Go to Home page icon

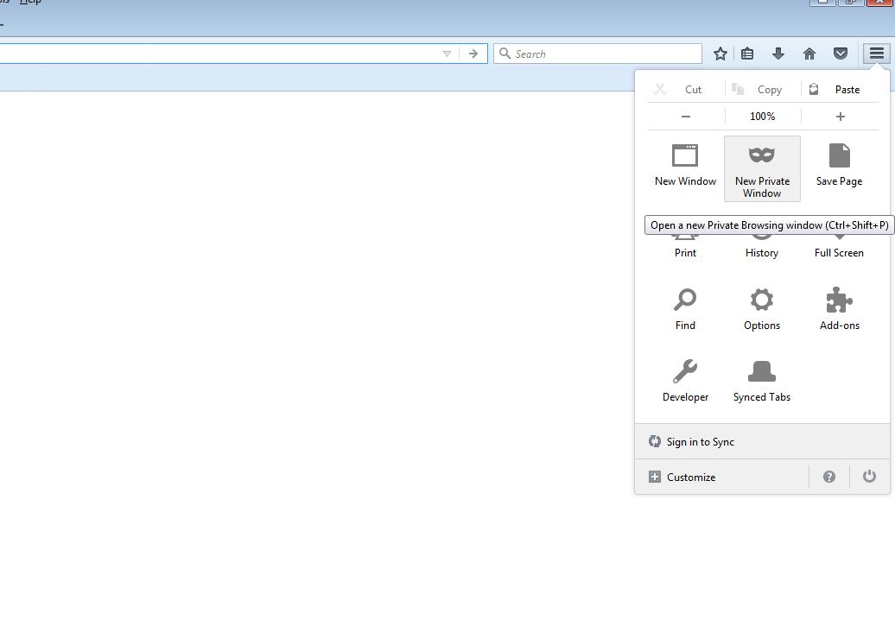click(x=809, y=54)
